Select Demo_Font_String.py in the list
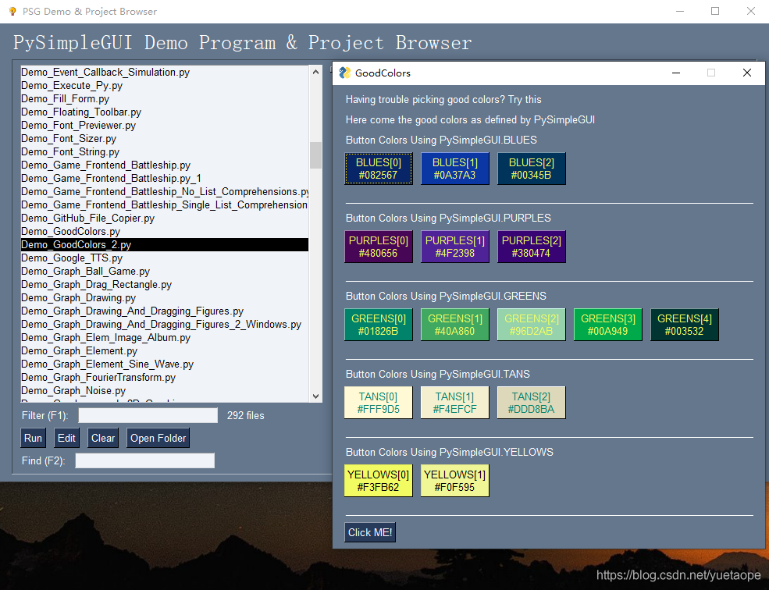Screen dimensions: 769x590 pyautogui.click(x=164, y=151)
